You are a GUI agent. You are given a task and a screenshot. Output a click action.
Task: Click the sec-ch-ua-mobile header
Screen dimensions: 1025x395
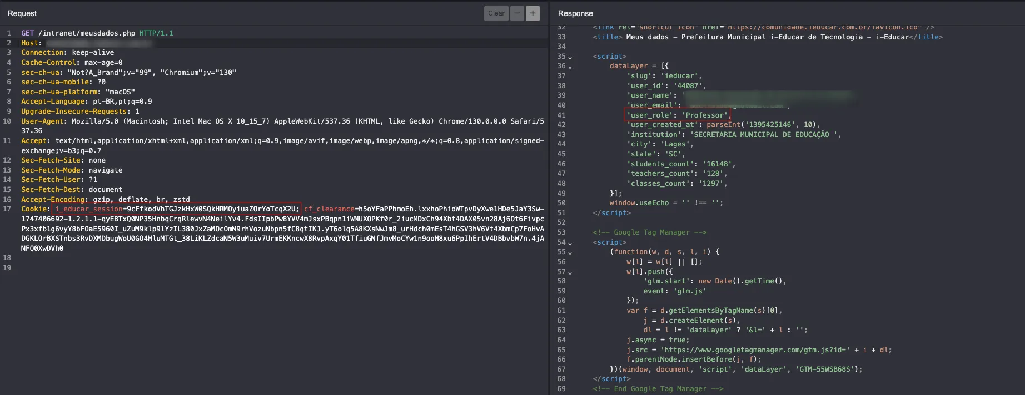pos(63,82)
